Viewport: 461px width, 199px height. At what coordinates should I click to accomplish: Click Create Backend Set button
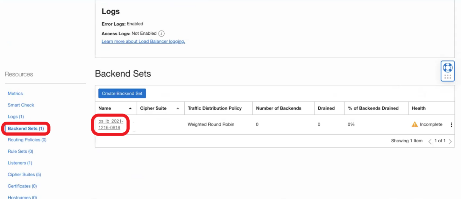(x=122, y=94)
